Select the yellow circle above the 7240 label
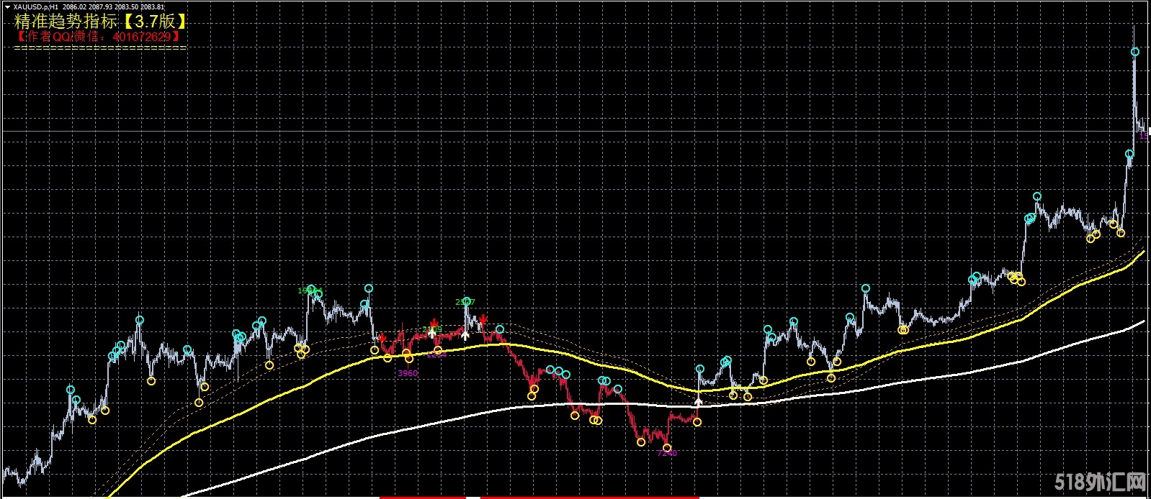The height and width of the screenshot is (499, 1151). pos(666,447)
